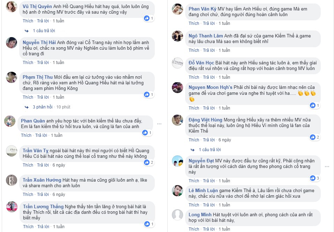
Task: Click the like reaction on Nguyễn Đạt's comment
Action: (313, 178)
